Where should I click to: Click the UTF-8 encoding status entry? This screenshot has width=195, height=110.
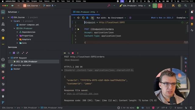point(164,108)
